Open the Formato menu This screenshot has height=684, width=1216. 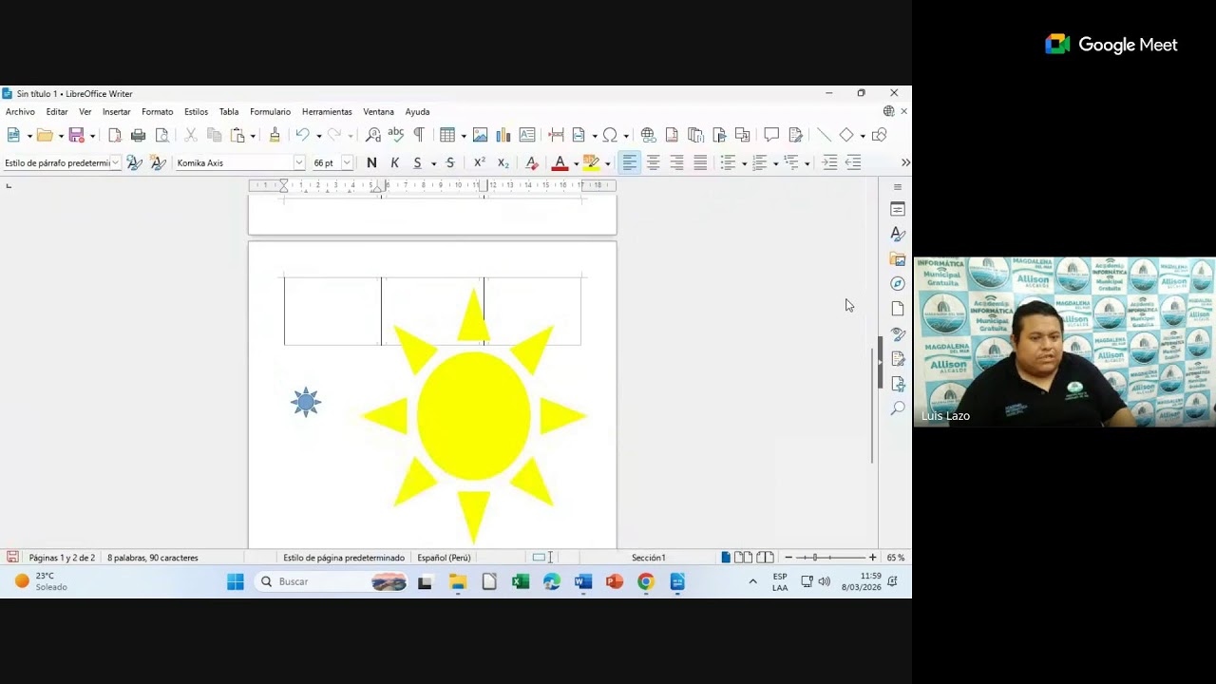[158, 112]
